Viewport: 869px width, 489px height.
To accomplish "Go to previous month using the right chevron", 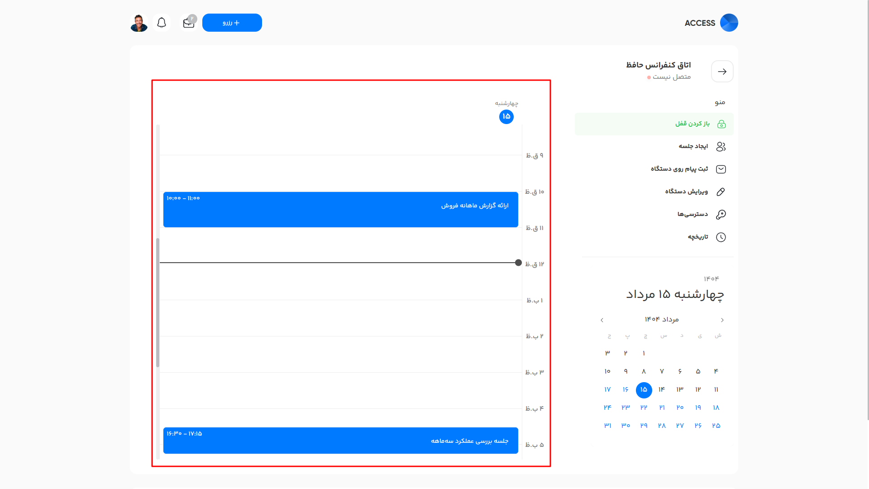I will tap(722, 320).
